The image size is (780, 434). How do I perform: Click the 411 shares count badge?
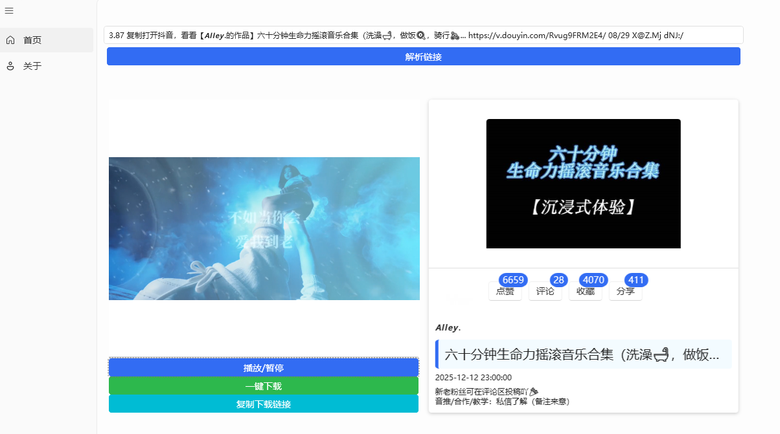coord(636,280)
